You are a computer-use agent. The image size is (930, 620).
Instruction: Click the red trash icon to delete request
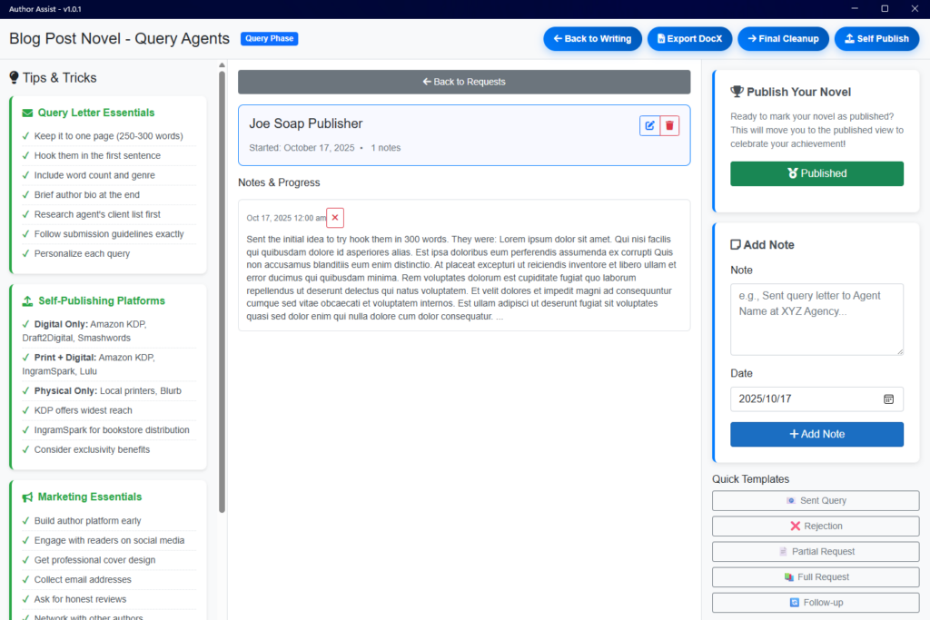[x=669, y=125]
